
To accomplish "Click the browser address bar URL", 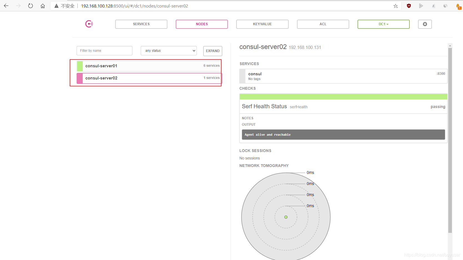I will click(x=134, y=6).
